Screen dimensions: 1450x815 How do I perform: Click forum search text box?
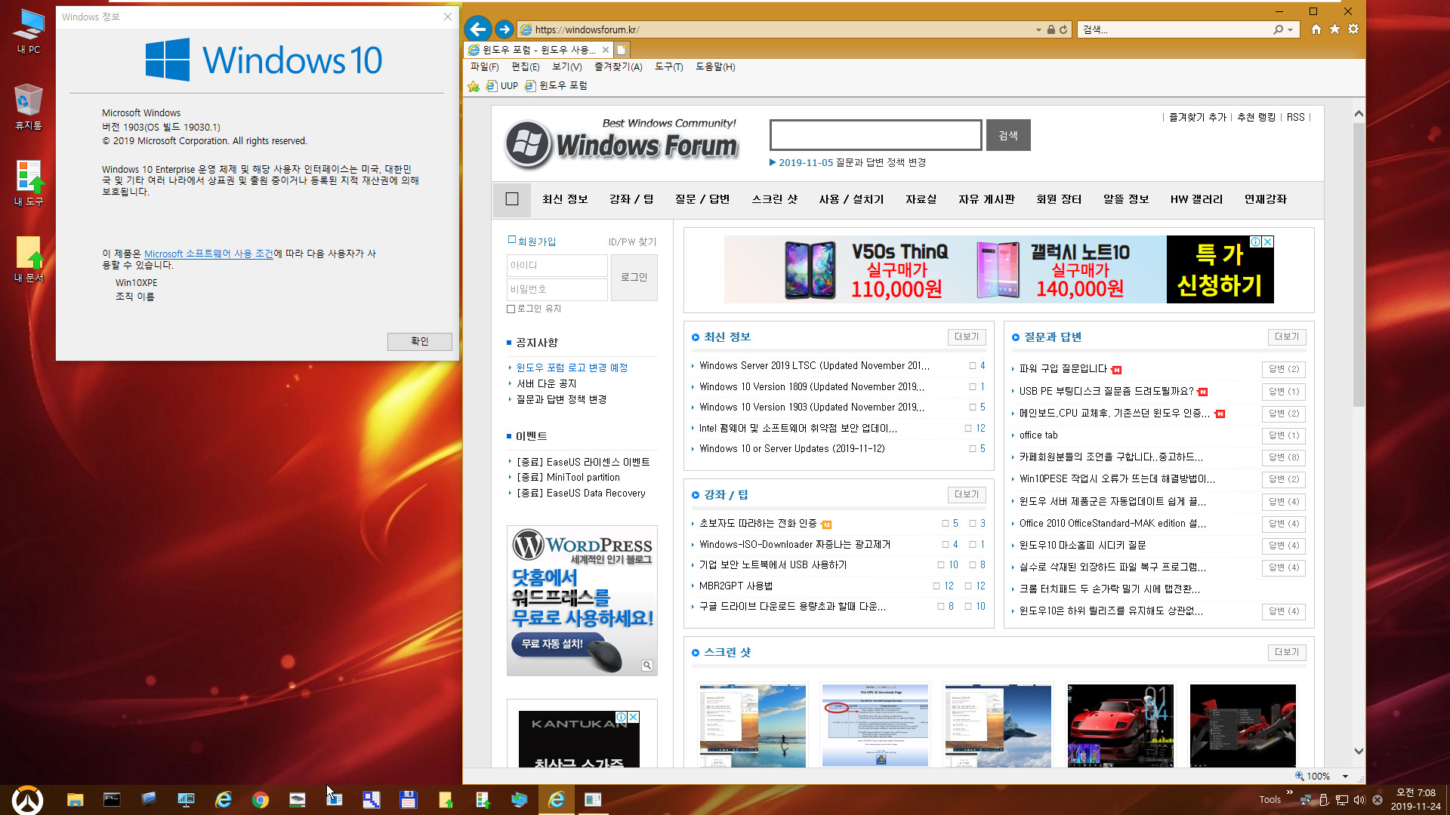tap(876, 135)
